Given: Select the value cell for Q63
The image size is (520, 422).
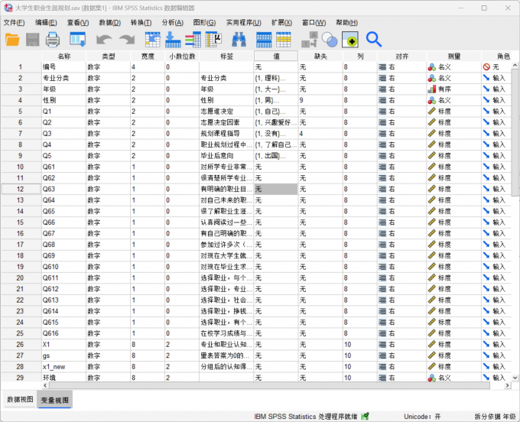Looking at the screenshot, I should (x=276, y=189).
